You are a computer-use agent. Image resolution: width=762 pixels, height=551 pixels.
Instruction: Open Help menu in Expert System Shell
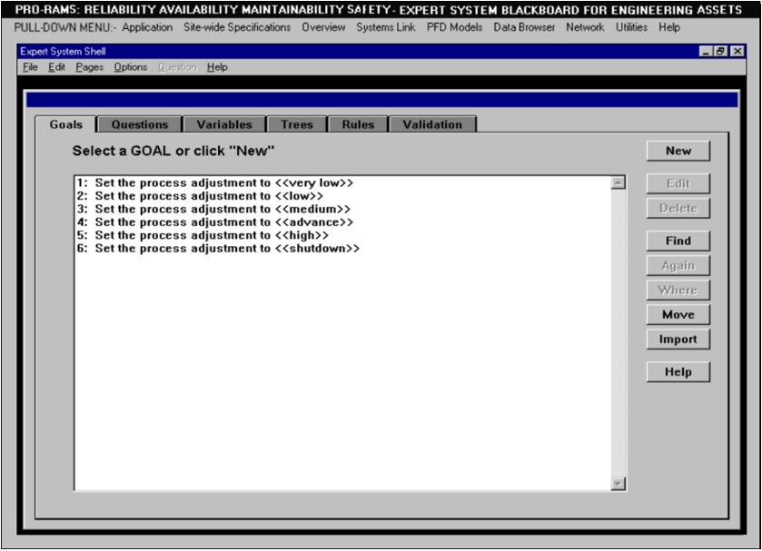click(x=217, y=67)
